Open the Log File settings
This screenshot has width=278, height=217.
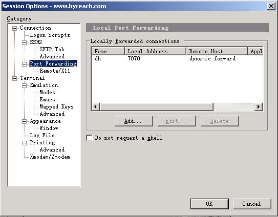pyautogui.click(x=42, y=135)
